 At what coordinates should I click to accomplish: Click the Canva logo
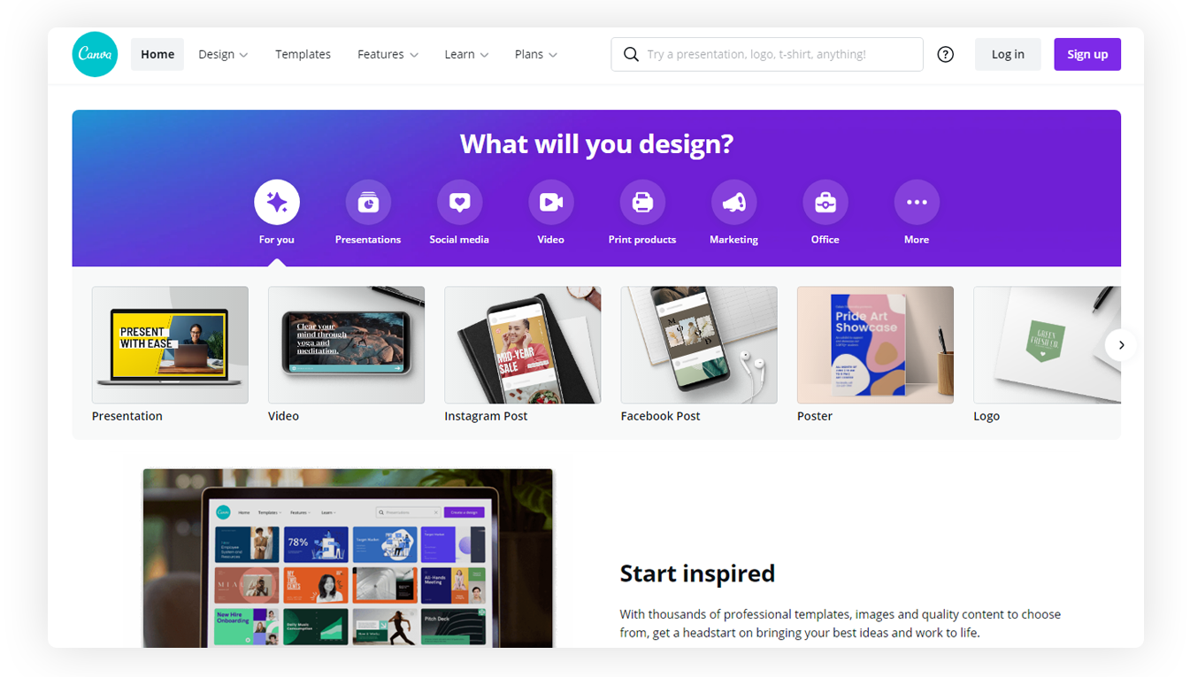(95, 54)
